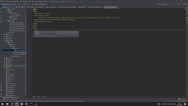The image size is (188, 106).
Task: Select AppServiceProvider.php in the tree
Action: pyautogui.click(x=16, y=23)
